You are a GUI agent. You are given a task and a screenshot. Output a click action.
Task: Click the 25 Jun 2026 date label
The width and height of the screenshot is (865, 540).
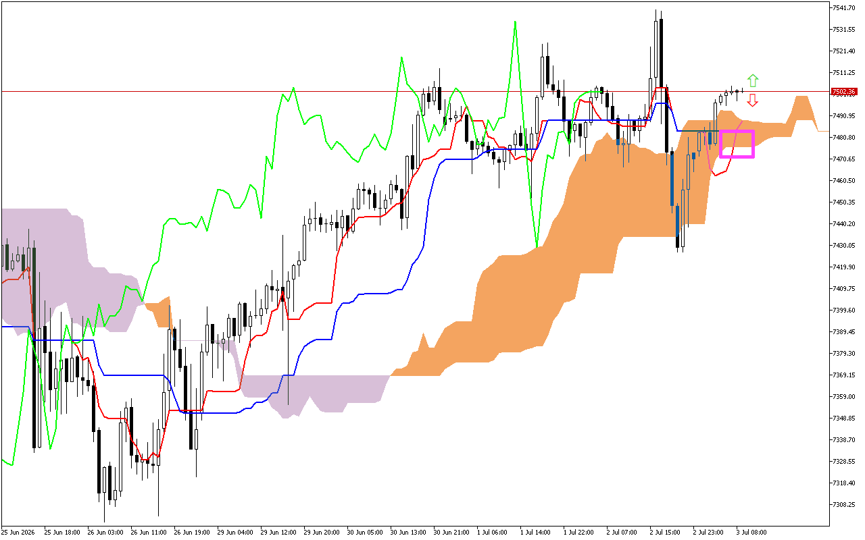pos(18,532)
